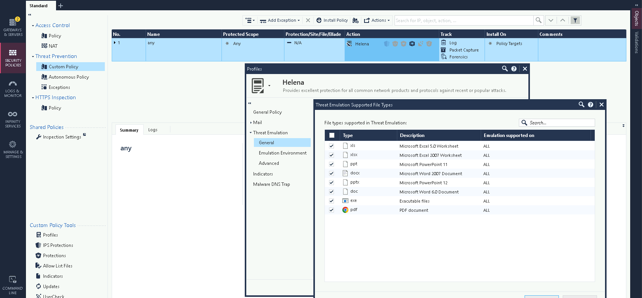Viewport: 642px width, 298px height.
Task: Open the Command Line icon
Action: click(x=13, y=285)
